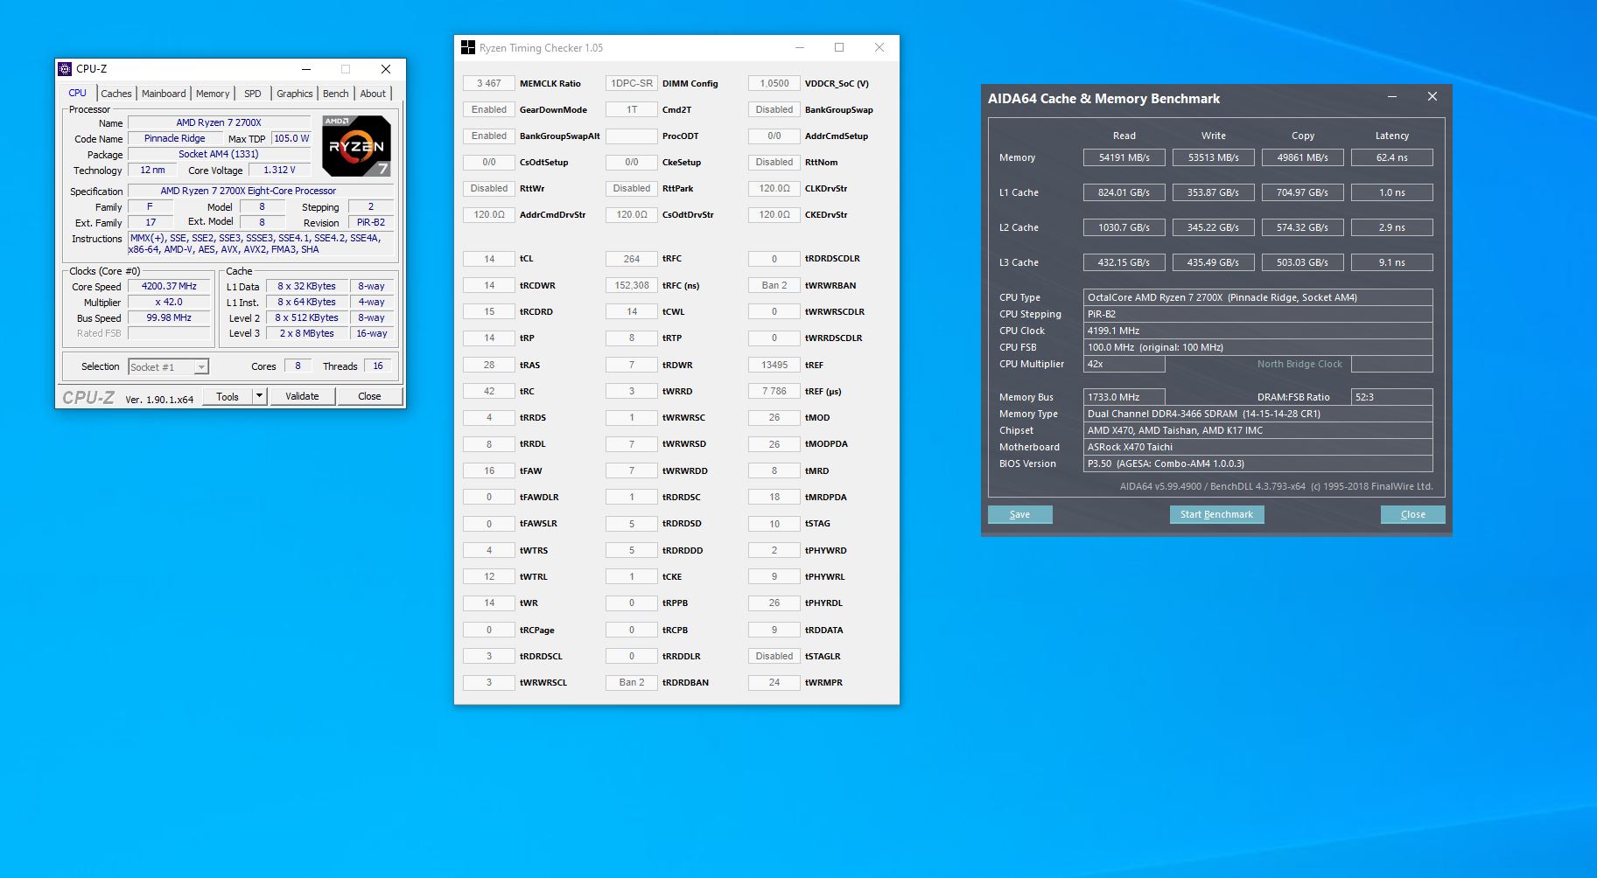The width and height of the screenshot is (1597, 878).
Task: Click the Tools button in CPU-Z
Action: (x=228, y=396)
